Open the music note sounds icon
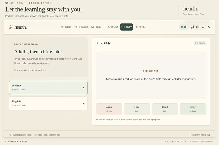 (192, 27)
